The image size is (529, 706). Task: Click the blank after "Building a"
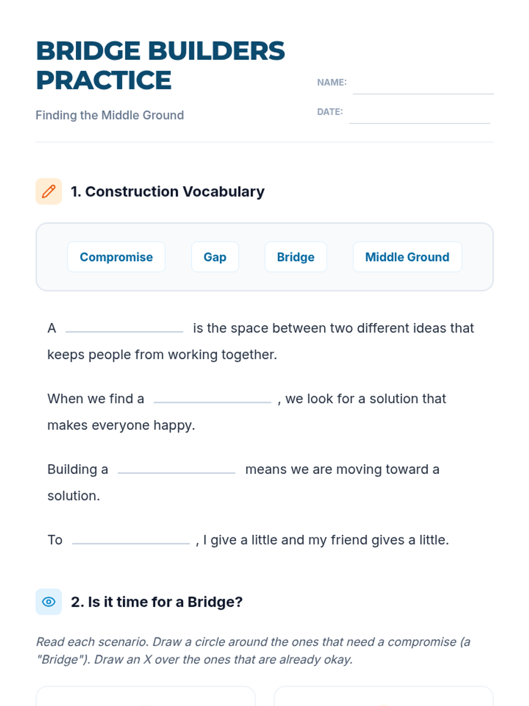pyautogui.click(x=176, y=468)
